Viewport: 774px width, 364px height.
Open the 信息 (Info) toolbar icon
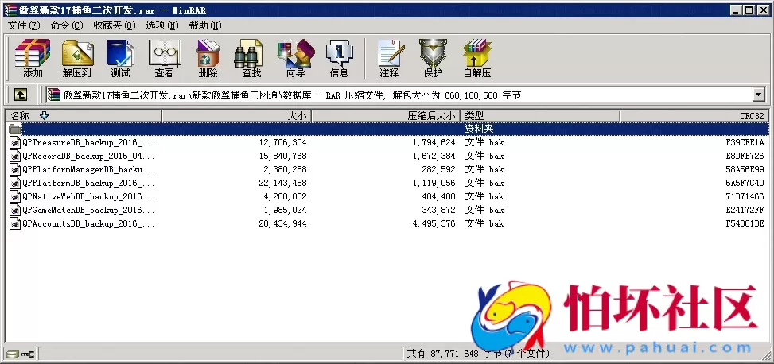click(339, 59)
